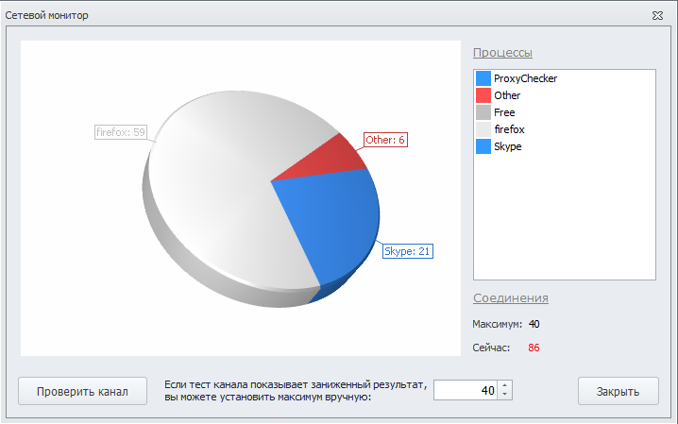Click the Закрыть button
Viewport: 678px width, 424px height.
click(618, 391)
